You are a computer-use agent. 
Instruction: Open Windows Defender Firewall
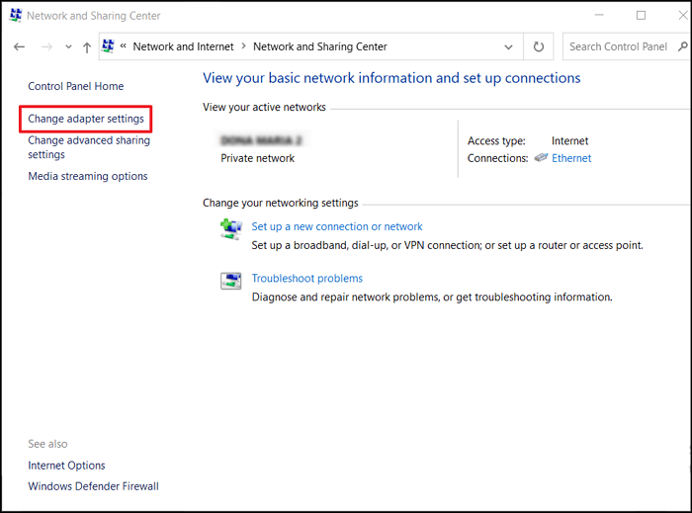(x=94, y=486)
